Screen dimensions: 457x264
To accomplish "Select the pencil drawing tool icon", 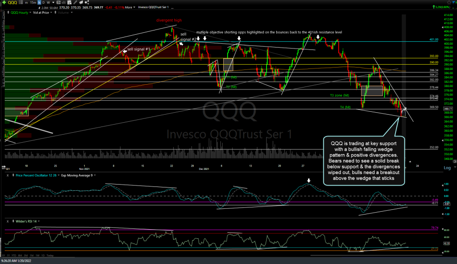I will 75,2.
